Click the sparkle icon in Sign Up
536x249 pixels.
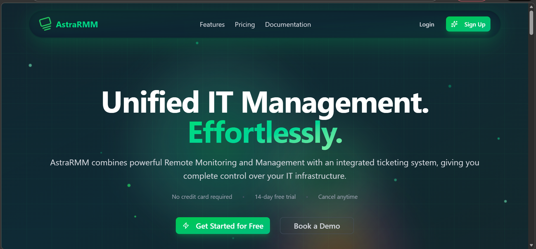point(454,24)
